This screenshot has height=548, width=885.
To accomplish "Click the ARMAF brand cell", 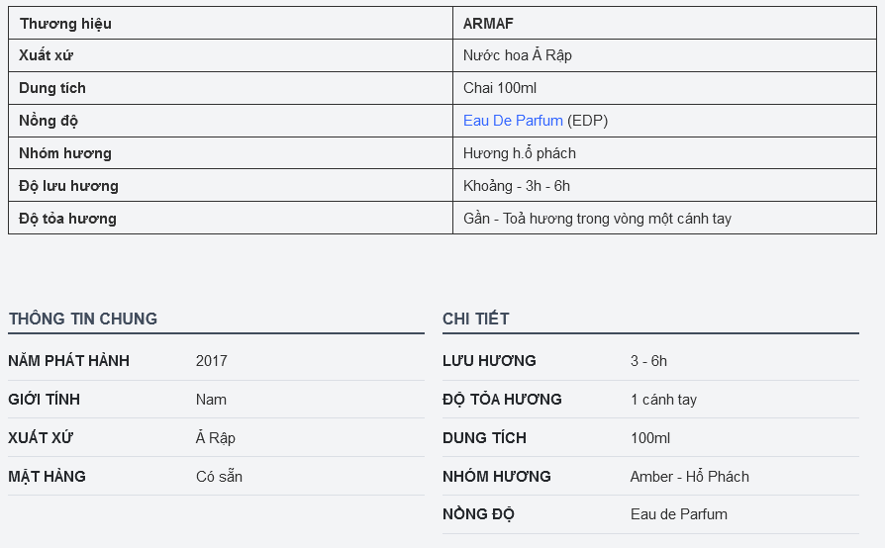I will click(x=664, y=23).
